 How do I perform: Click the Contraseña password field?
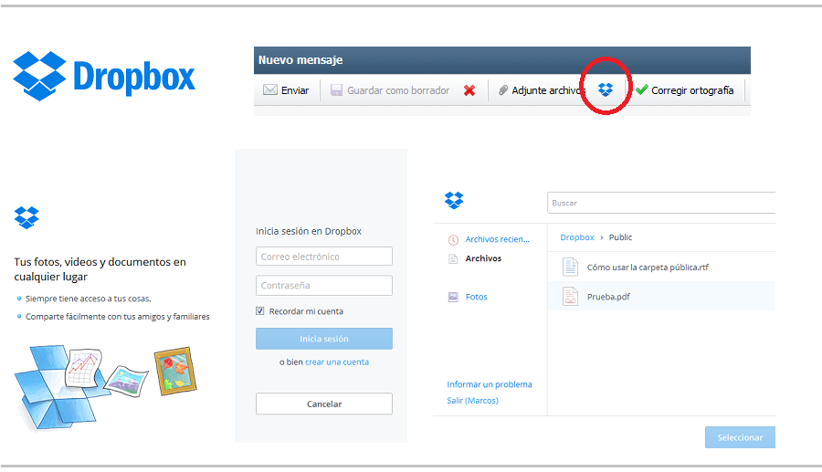pyautogui.click(x=324, y=286)
